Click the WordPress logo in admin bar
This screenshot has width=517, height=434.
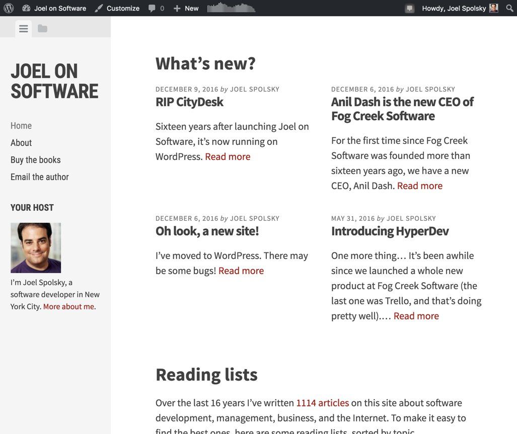coord(9,8)
